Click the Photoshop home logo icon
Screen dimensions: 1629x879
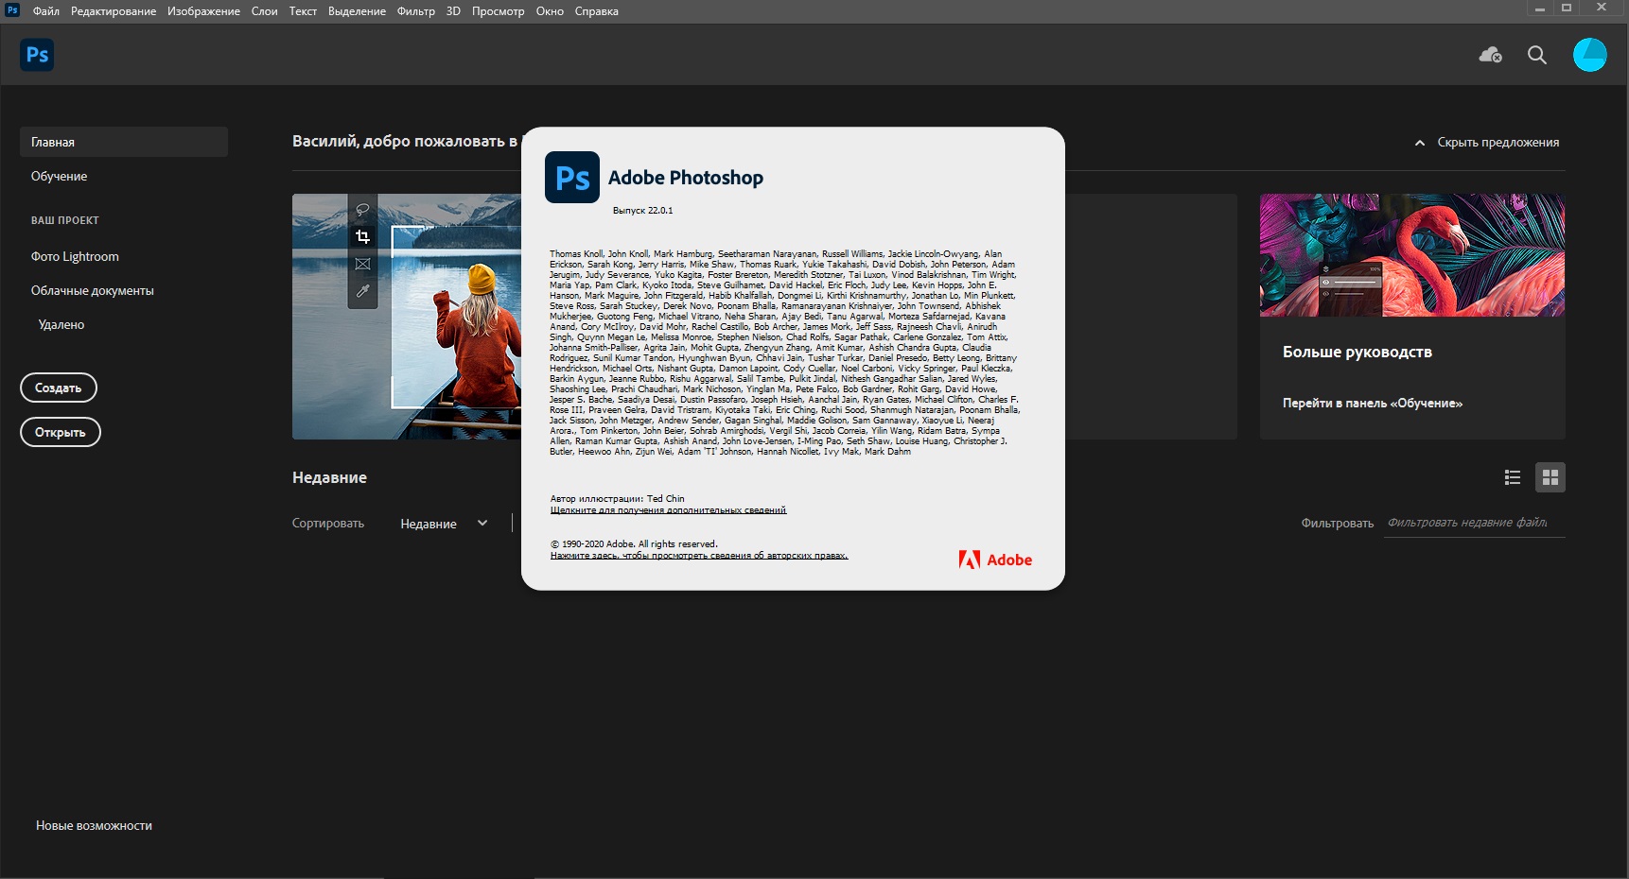point(37,55)
